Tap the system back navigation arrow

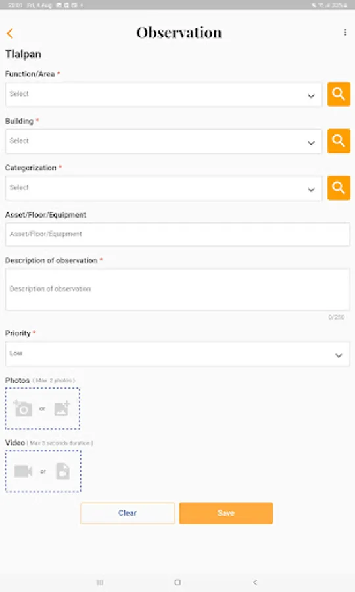[x=255, y=582]
